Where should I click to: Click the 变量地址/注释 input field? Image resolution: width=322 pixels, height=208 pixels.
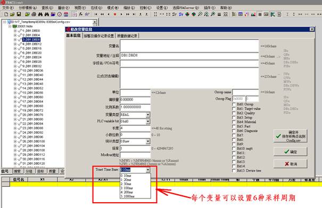(189, 56)
